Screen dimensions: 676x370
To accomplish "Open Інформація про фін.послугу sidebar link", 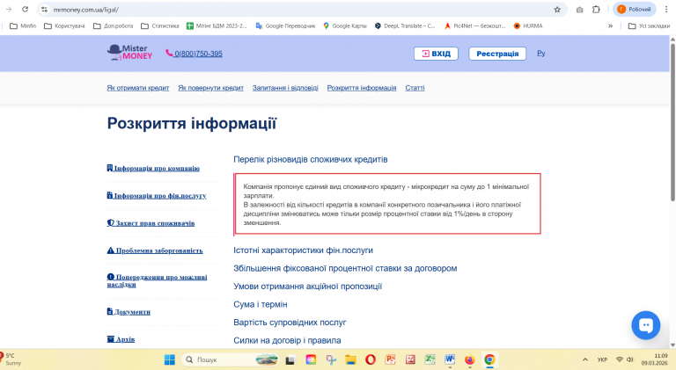I will [x=157, y=196].
